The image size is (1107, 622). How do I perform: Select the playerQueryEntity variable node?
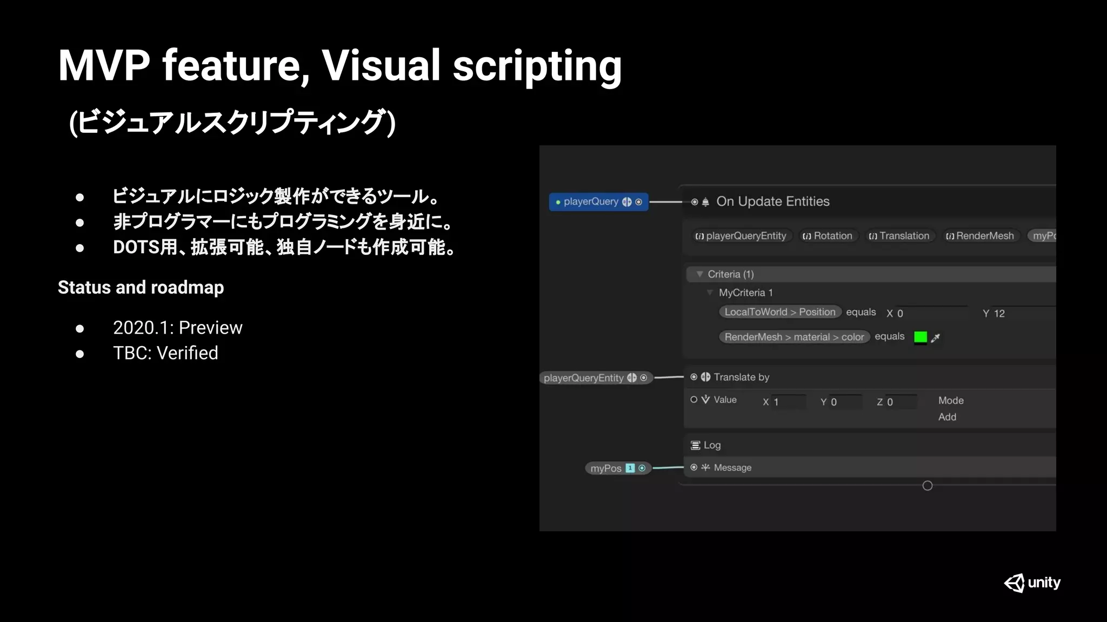596,378
